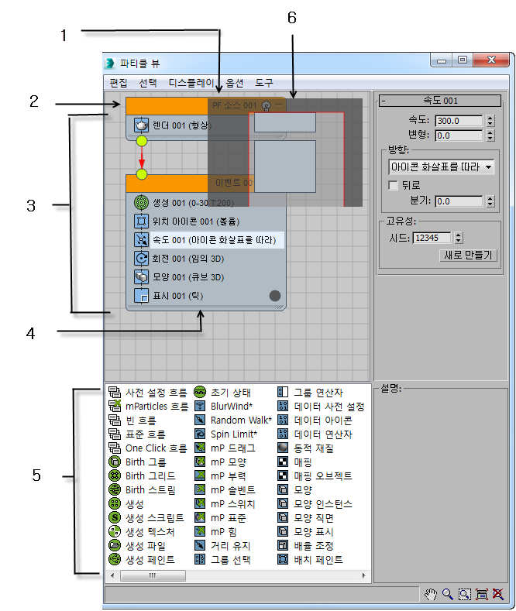Select 그룹 선택 operator in depot

click(x=222, y=560)
